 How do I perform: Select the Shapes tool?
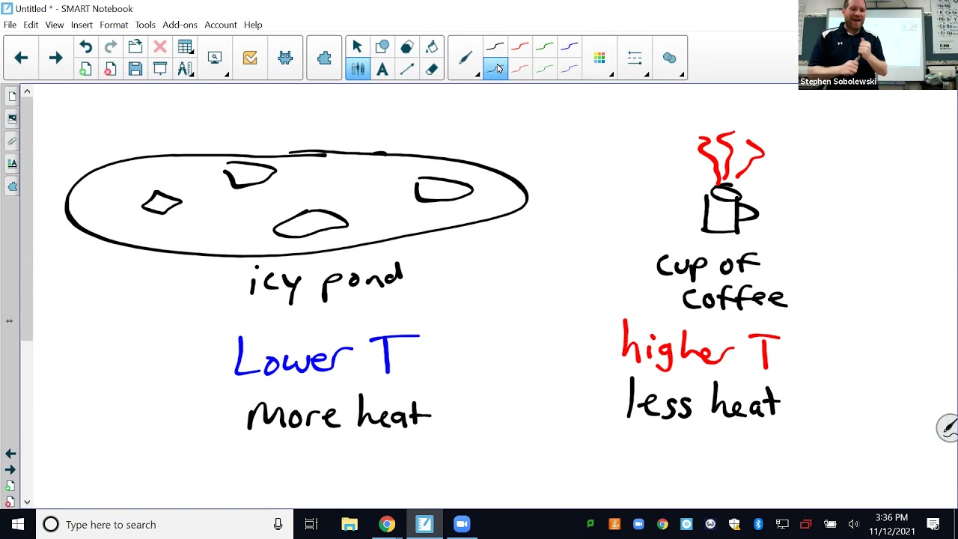[x=382, y=47]
